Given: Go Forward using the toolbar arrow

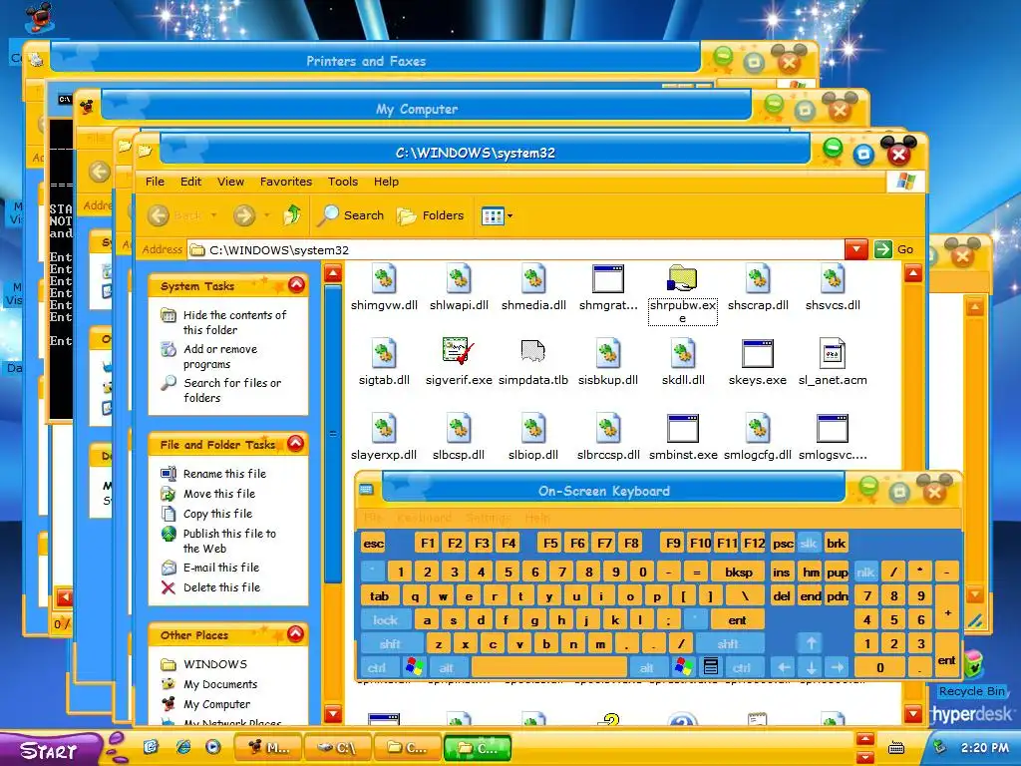Looking at the screenshot, I should point(244,215).
